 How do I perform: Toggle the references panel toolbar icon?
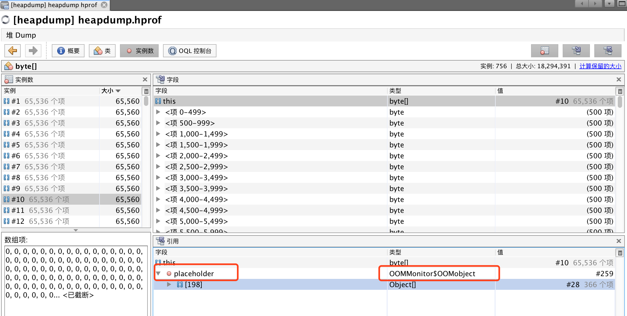(x=608, y=51)
